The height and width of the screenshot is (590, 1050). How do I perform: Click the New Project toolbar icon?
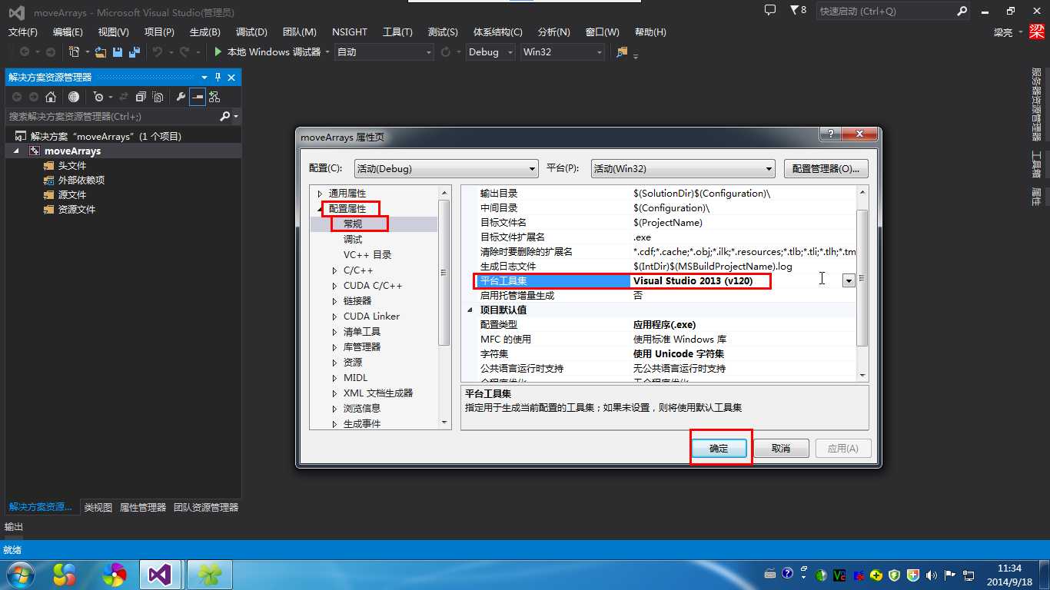pyautogui.click(x=75, y=51)
